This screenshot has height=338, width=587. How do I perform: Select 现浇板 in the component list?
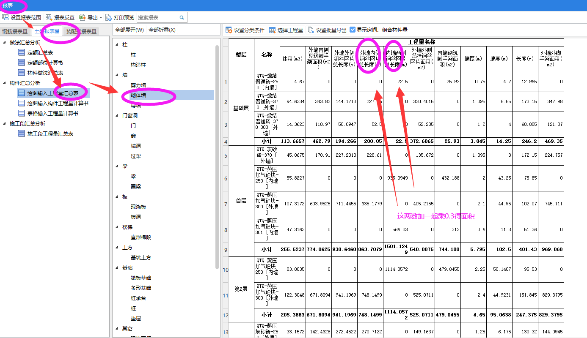(138, 207)
